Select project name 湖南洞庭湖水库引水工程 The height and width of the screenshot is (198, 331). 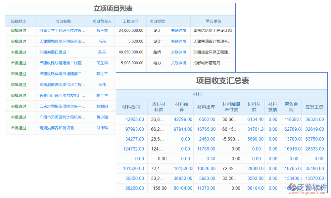[x=61, y=84]
